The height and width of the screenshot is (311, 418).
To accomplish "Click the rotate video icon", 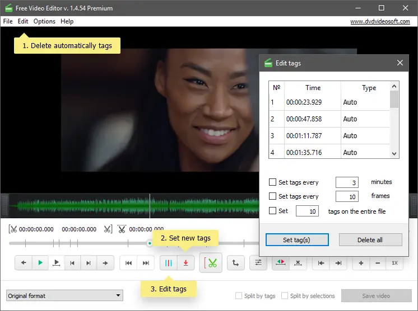I will click(x=235, y=263).
